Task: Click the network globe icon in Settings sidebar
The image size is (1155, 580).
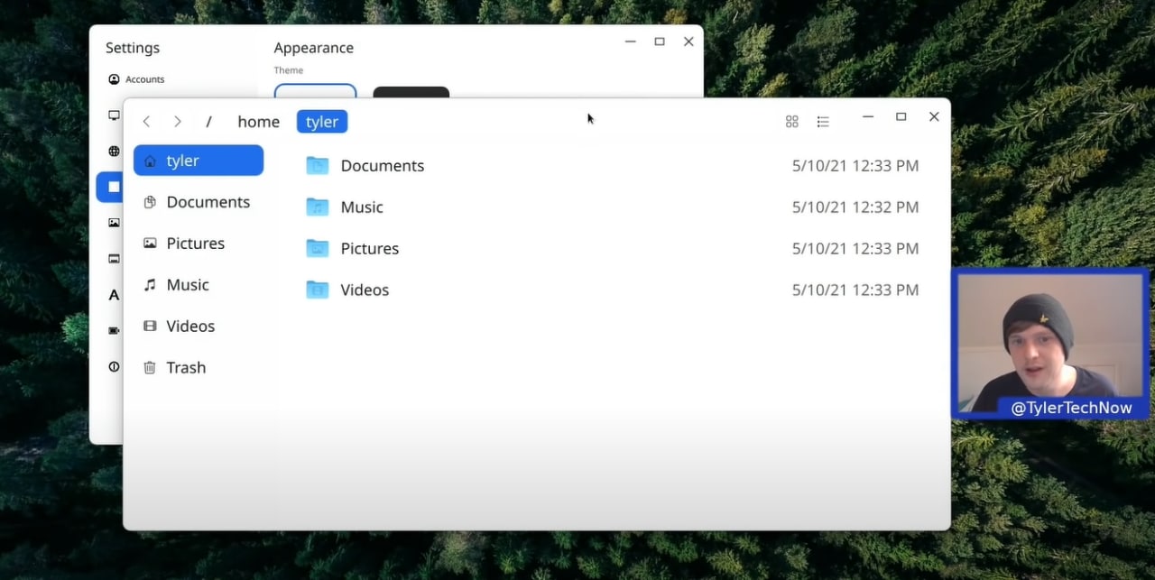Action: (114, 152)
